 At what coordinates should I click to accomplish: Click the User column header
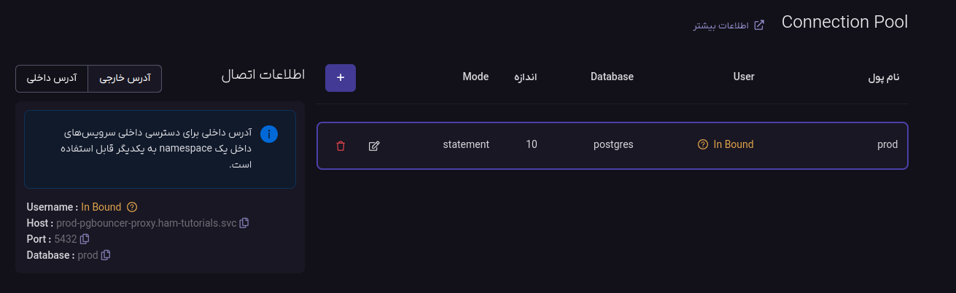743,77
